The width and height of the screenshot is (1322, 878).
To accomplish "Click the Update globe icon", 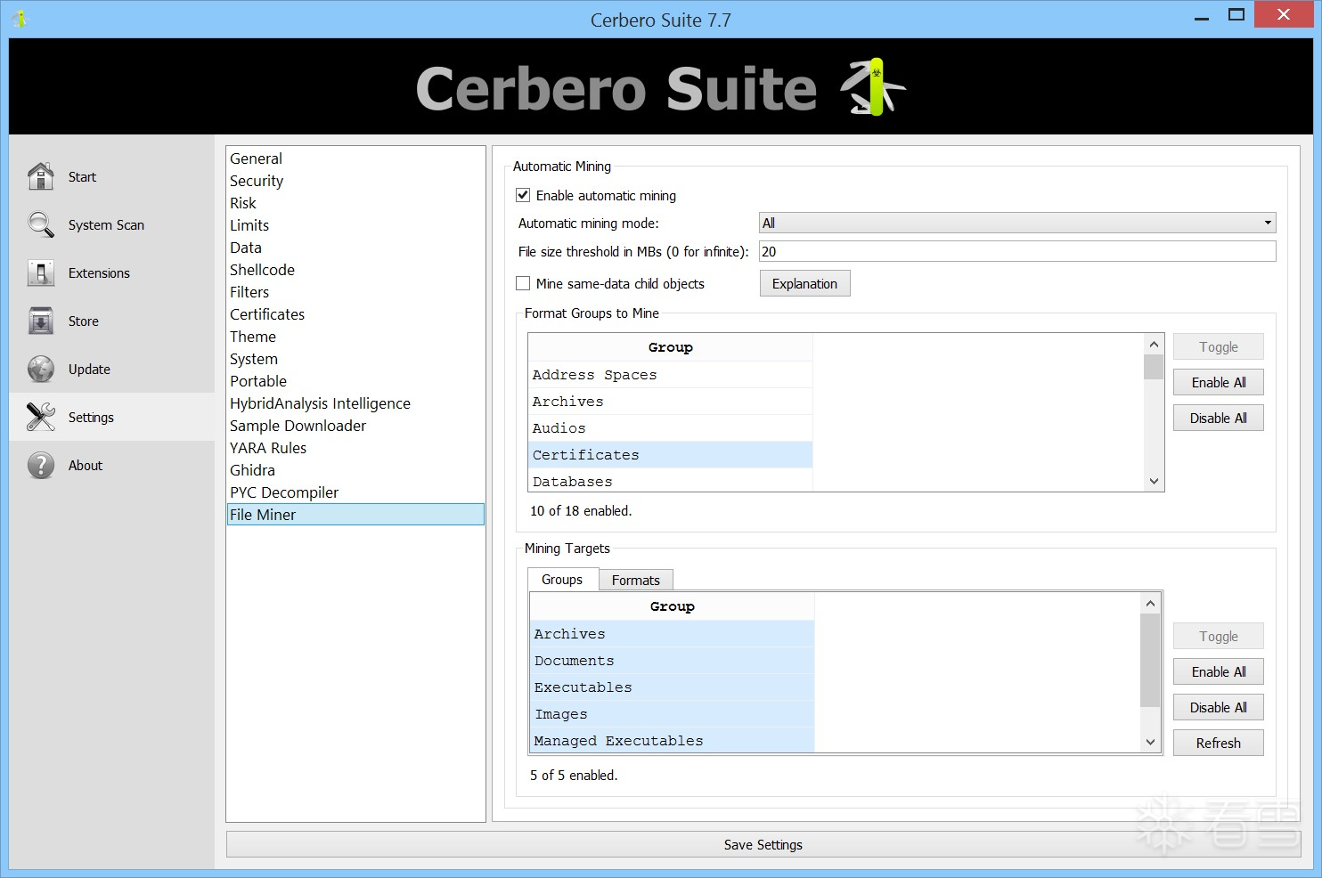I will point(41,369).
